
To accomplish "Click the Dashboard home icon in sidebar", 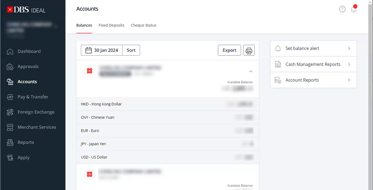I will point(10,51).
